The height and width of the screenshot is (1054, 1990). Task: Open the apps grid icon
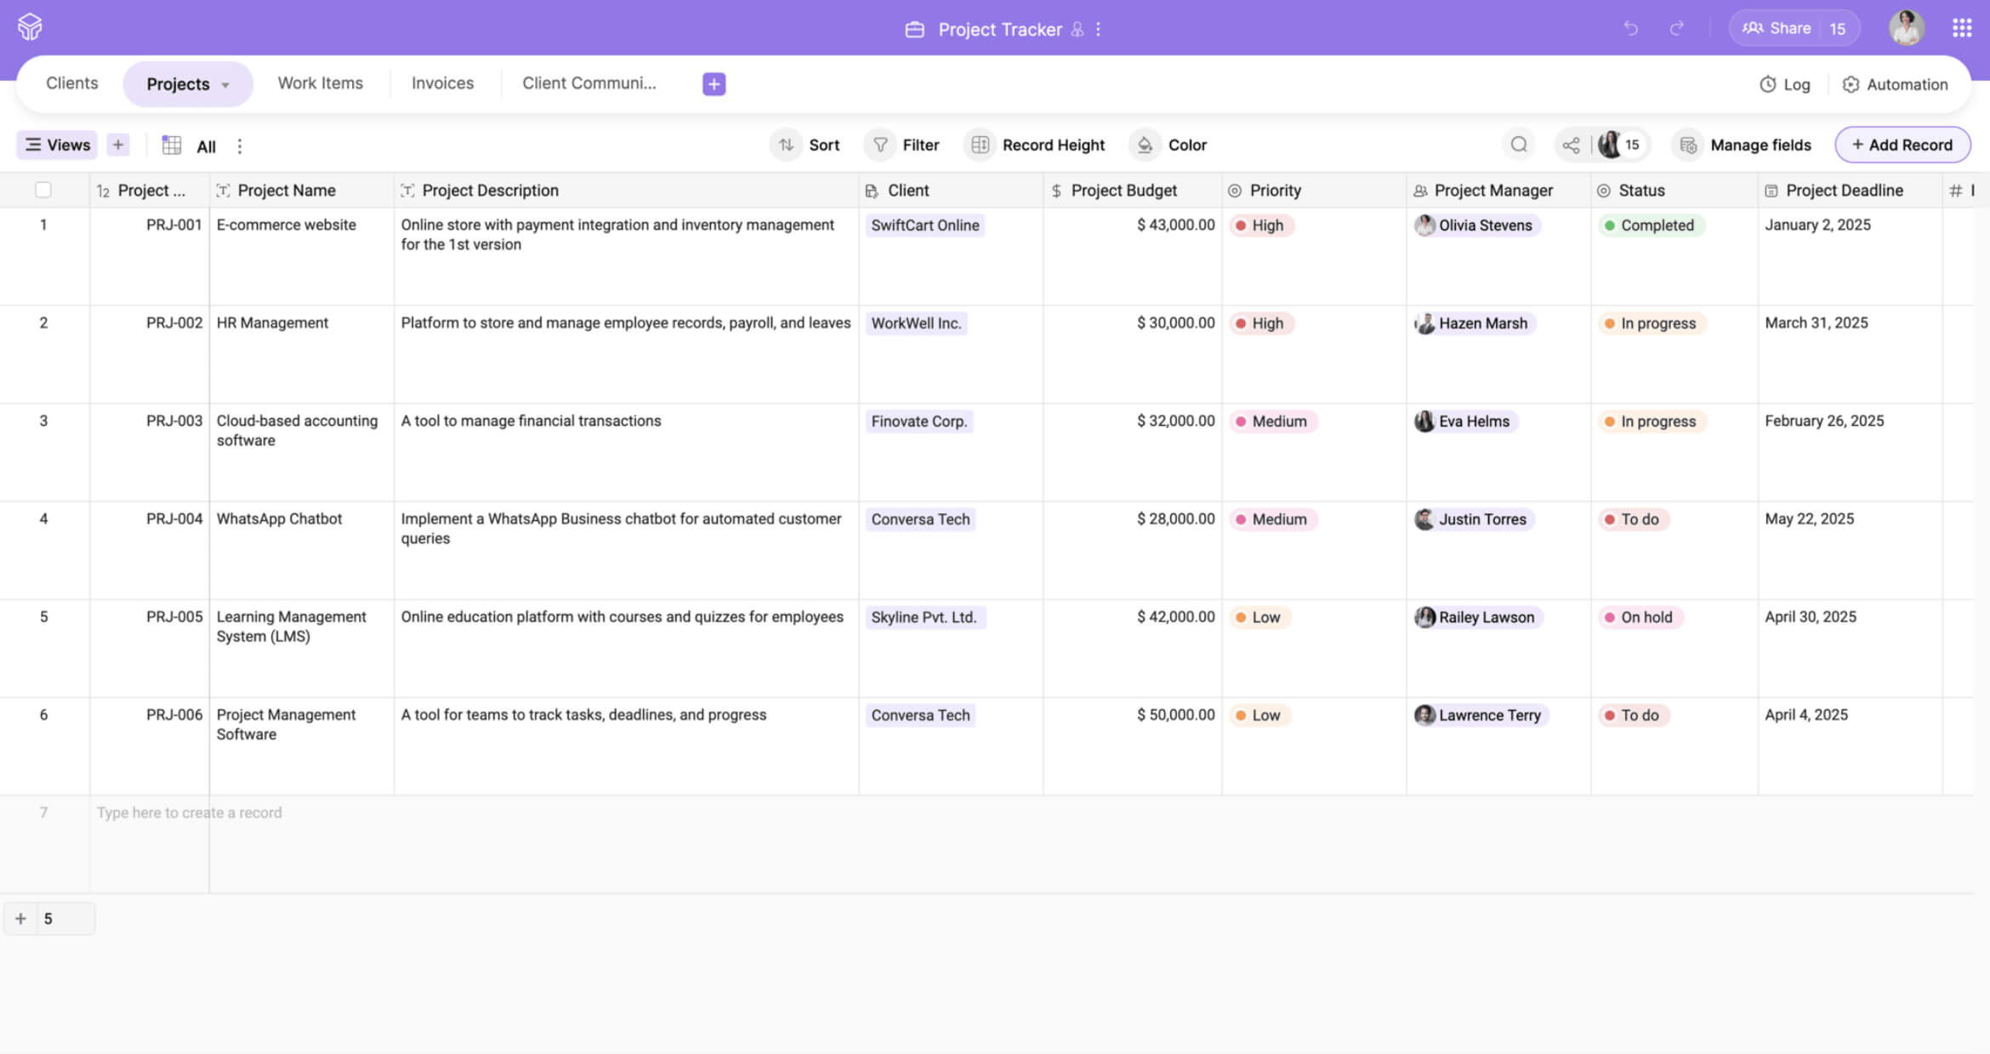tap(1961, 28)
